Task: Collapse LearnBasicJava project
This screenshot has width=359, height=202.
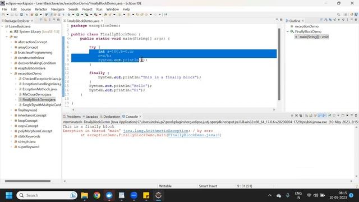Action: [x=2, y=26]
